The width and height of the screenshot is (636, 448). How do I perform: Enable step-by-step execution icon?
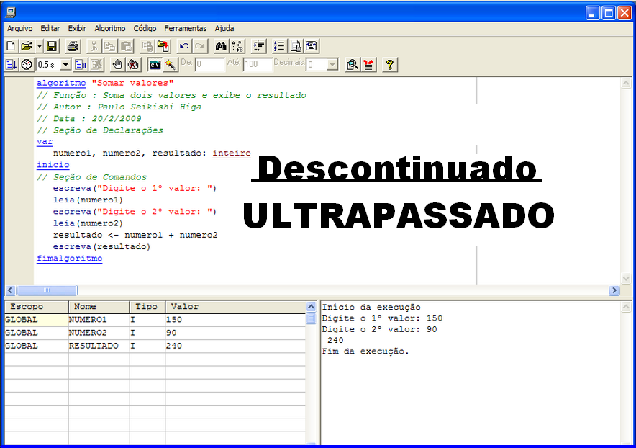[10, 64]
